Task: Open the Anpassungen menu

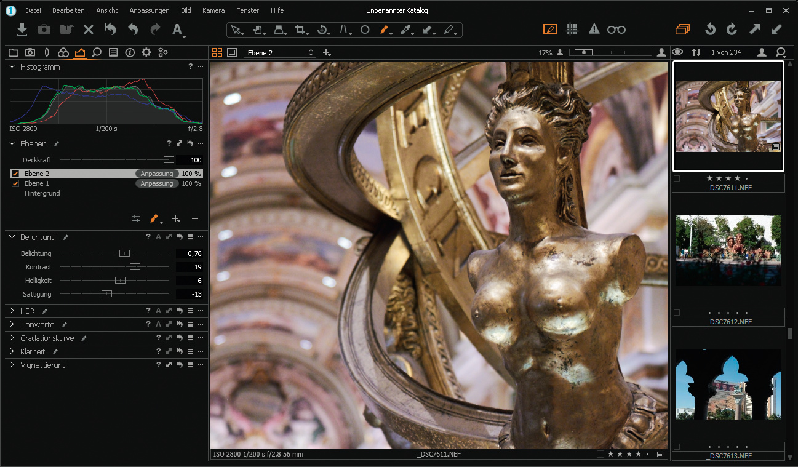Action: (149, 10)
